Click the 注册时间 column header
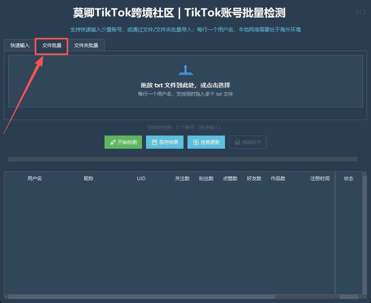Screen dimensions: 371x303 tap(320, 179)
